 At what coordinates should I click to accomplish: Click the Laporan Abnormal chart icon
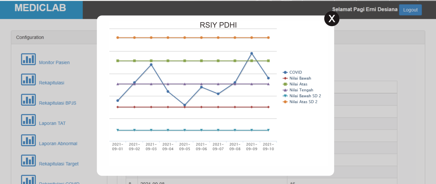[28, 140]
